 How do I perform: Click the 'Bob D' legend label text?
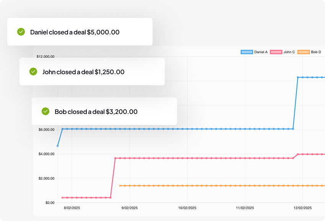[316, 52]
